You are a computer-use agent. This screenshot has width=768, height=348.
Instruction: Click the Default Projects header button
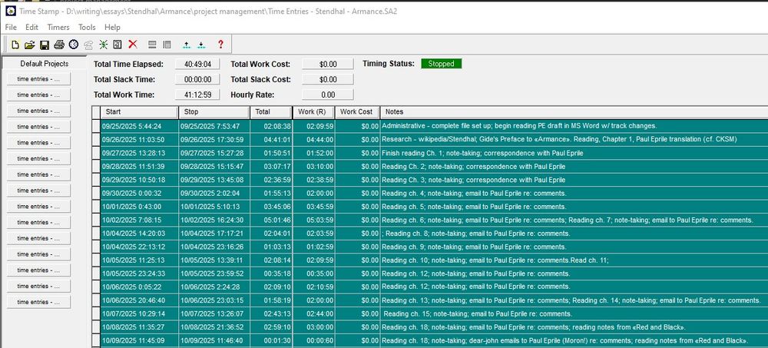pyautogui.click(x=45, y=64)
